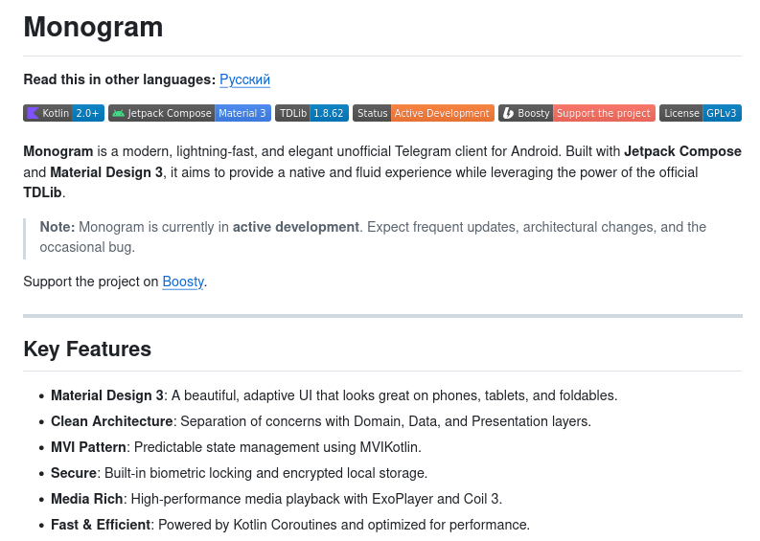Viewport: 760px width, 541px height.
Task: Click "active development" bold text in the note
Action: point(295,227)
